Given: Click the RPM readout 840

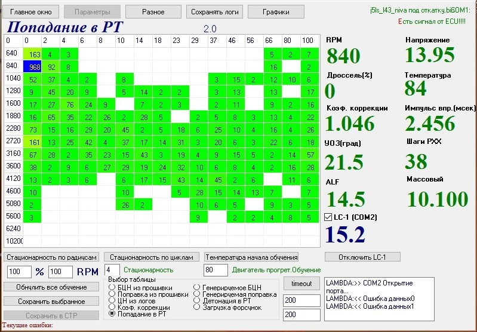Looking at the screenshot, I should 343,56.
